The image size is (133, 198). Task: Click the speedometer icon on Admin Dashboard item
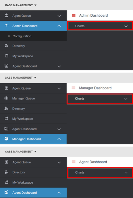coord(6,26)
